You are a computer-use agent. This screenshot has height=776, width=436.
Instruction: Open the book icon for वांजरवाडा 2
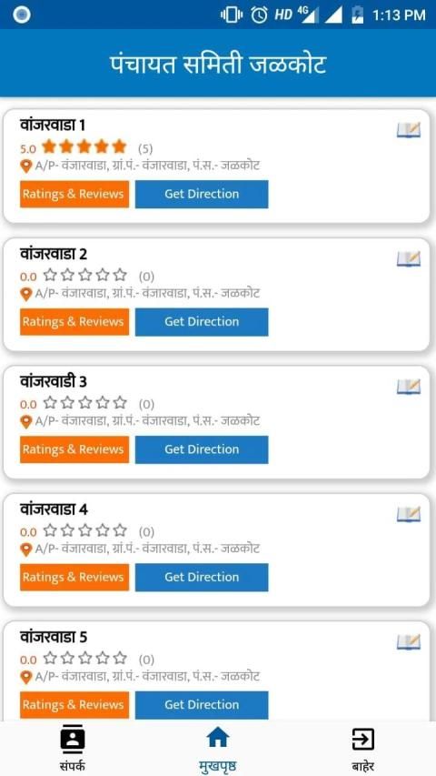(x=409, y=259)
